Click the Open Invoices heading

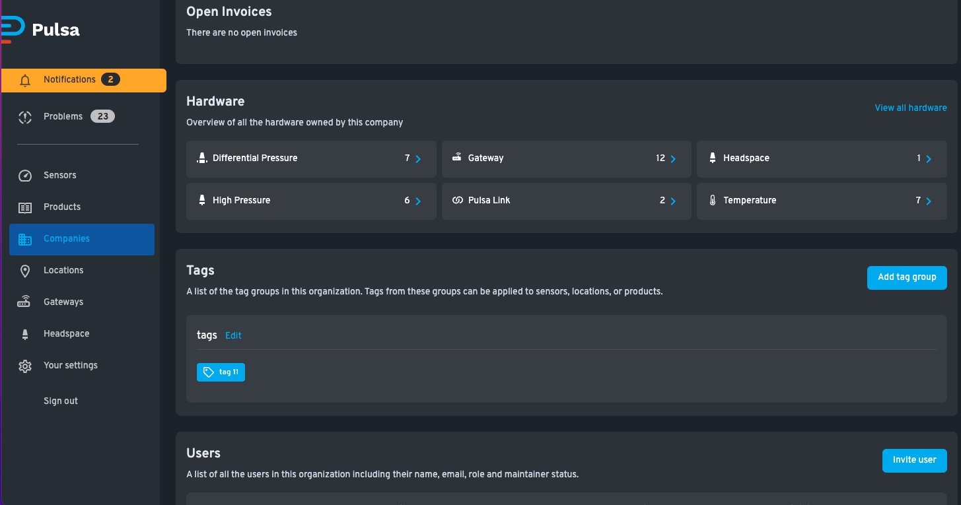[x=229, y=11]
